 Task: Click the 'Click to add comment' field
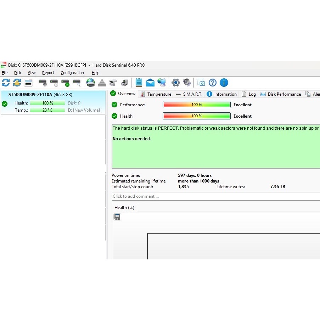[216, 196]
